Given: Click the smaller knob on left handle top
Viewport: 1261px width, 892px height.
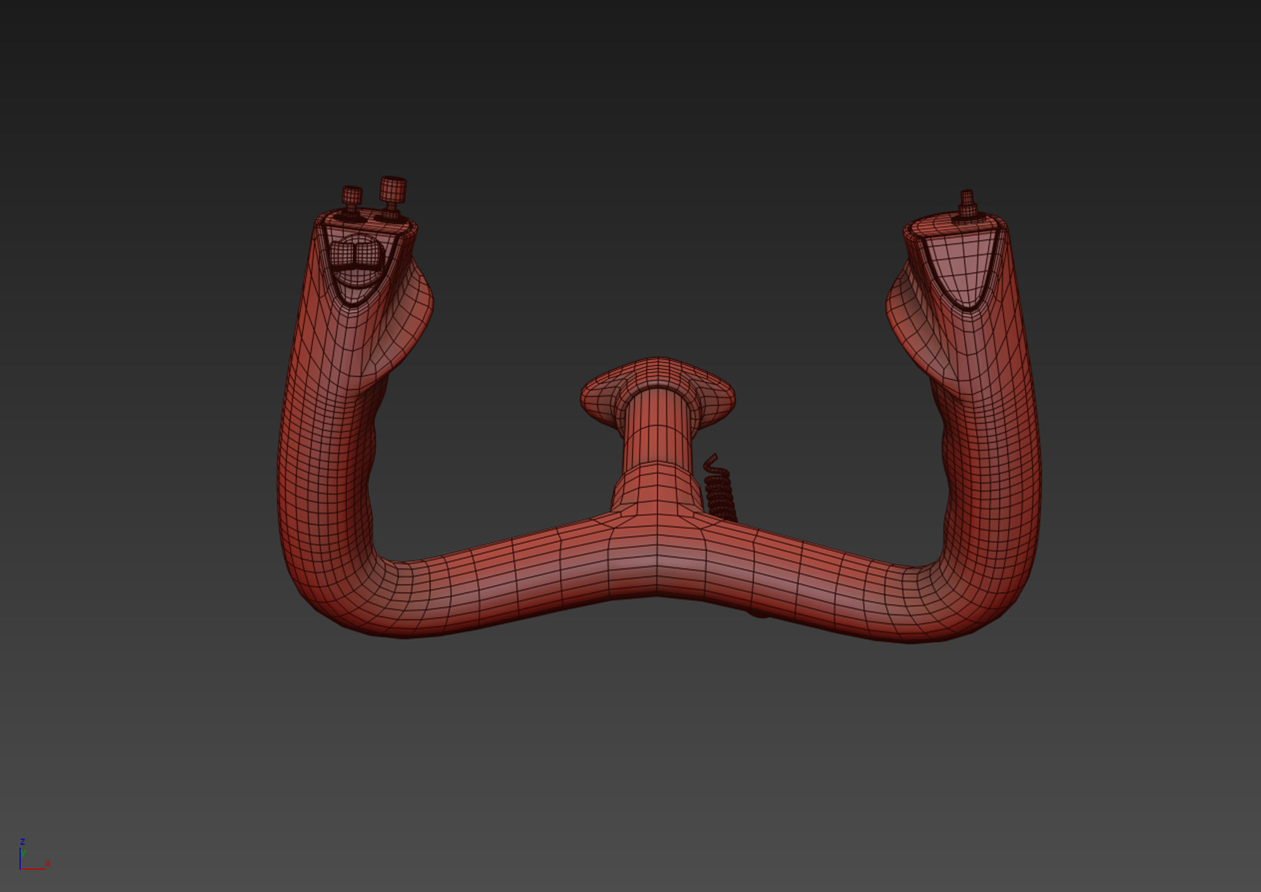Looking at the screenshot, I should (352, 195).
